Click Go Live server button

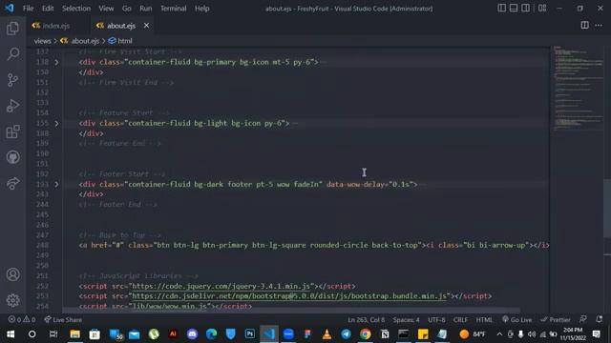pos(516,320)
